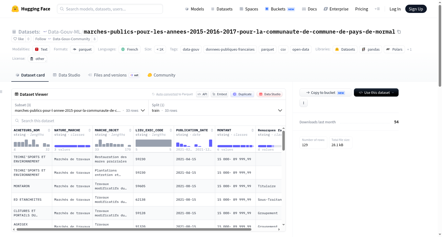Sort by NATURE_MARCHE column sort icon
This screenshot has height=237, width=442.
click(x=90, y=130)
